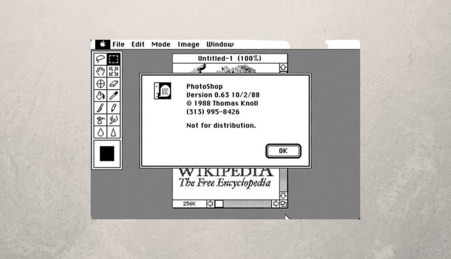
Task: Select the Smudge finger tool
Action: coord(114,120)
